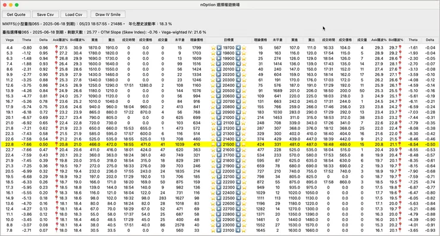This screenshot has height=236, width=440.
Task: Star the call side of strike 19700
Action: point(213,48)
